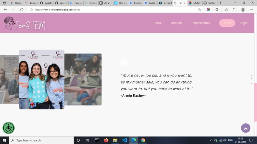This screenshot has width=257, height=144.
Task: Switch to the Swatilek GitHub tab
Action: coord(210,3)
